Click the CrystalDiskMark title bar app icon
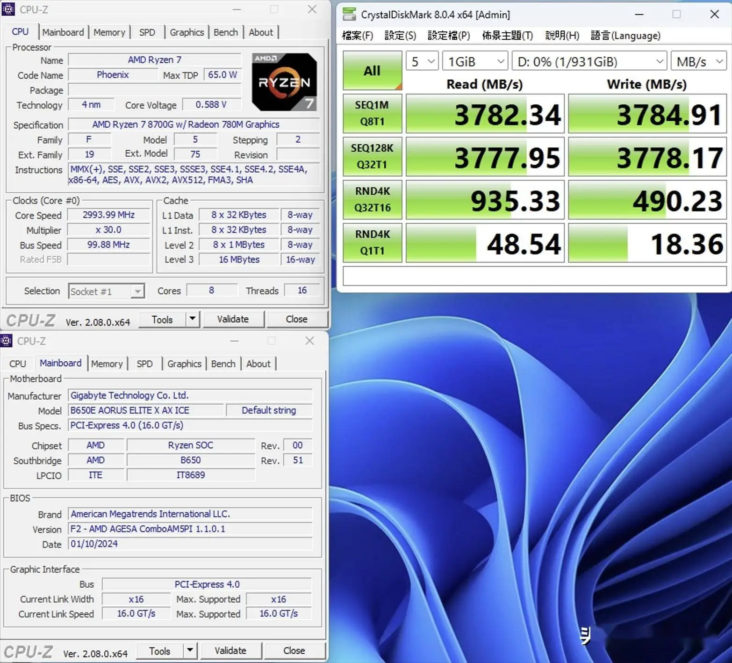 tap(349, 15)
